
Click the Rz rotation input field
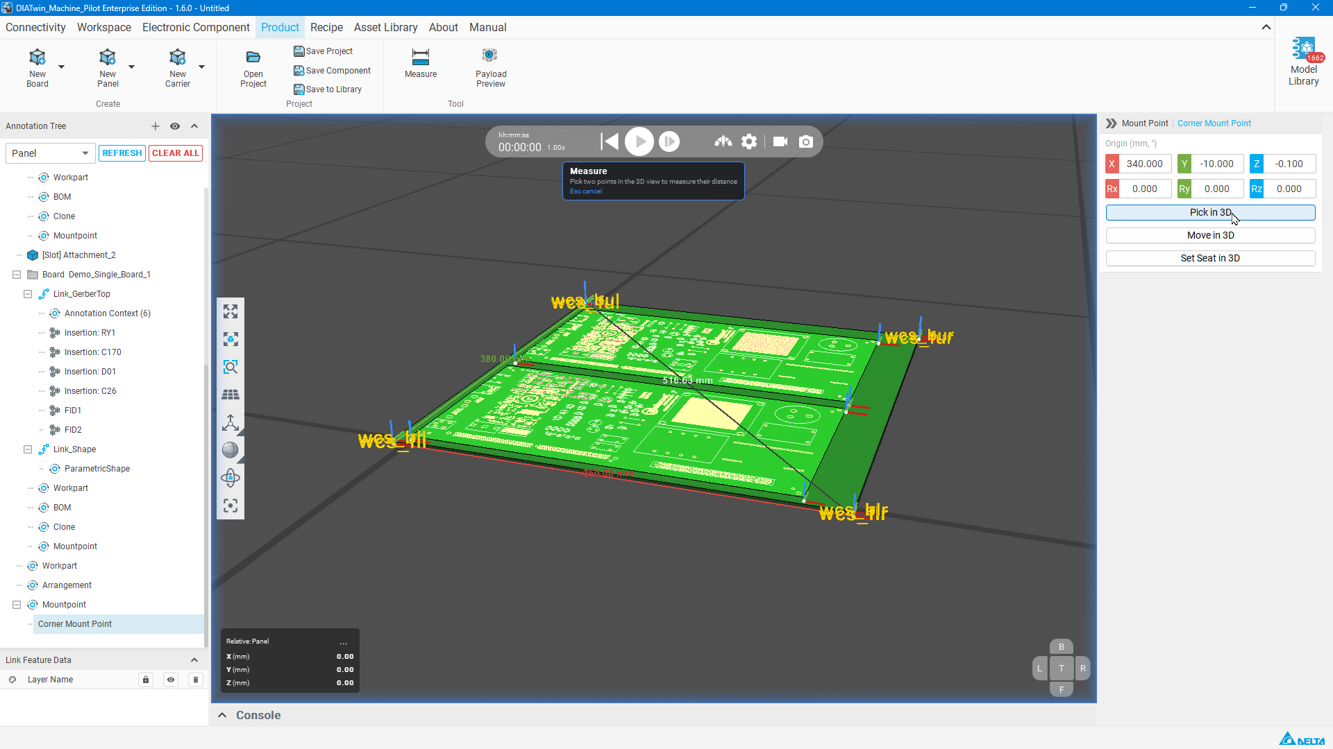point(1289,189)
